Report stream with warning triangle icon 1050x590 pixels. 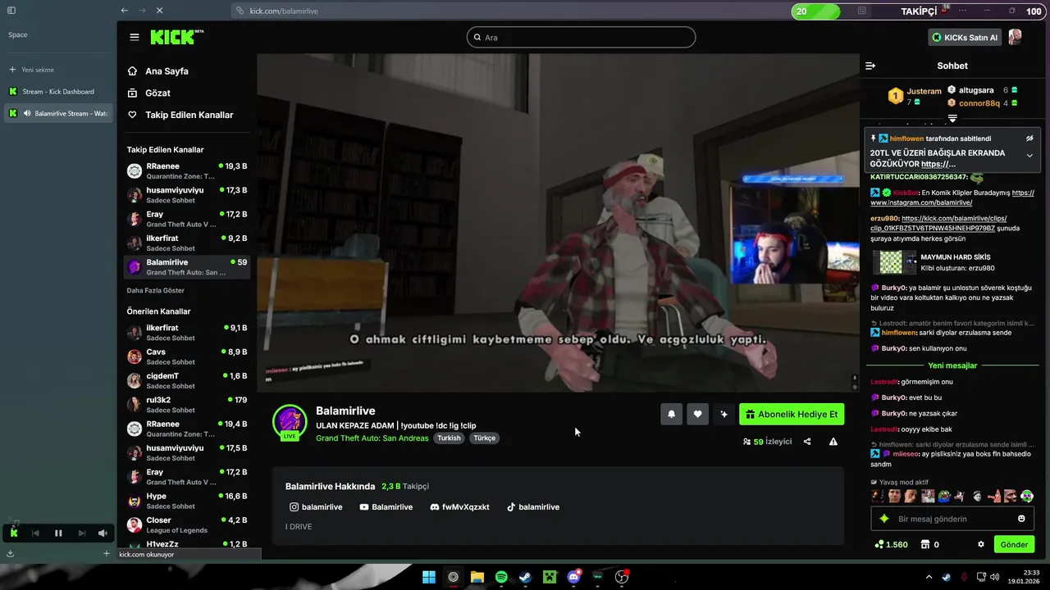[x=833, y=442]
